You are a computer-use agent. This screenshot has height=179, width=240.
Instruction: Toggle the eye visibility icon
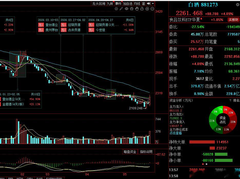(127, 9)
